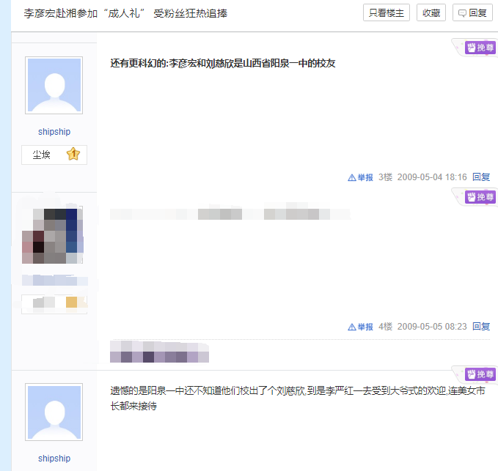
Task: Click purple 挽尊 badge on 3楼 post
Action: click(480, 48)
